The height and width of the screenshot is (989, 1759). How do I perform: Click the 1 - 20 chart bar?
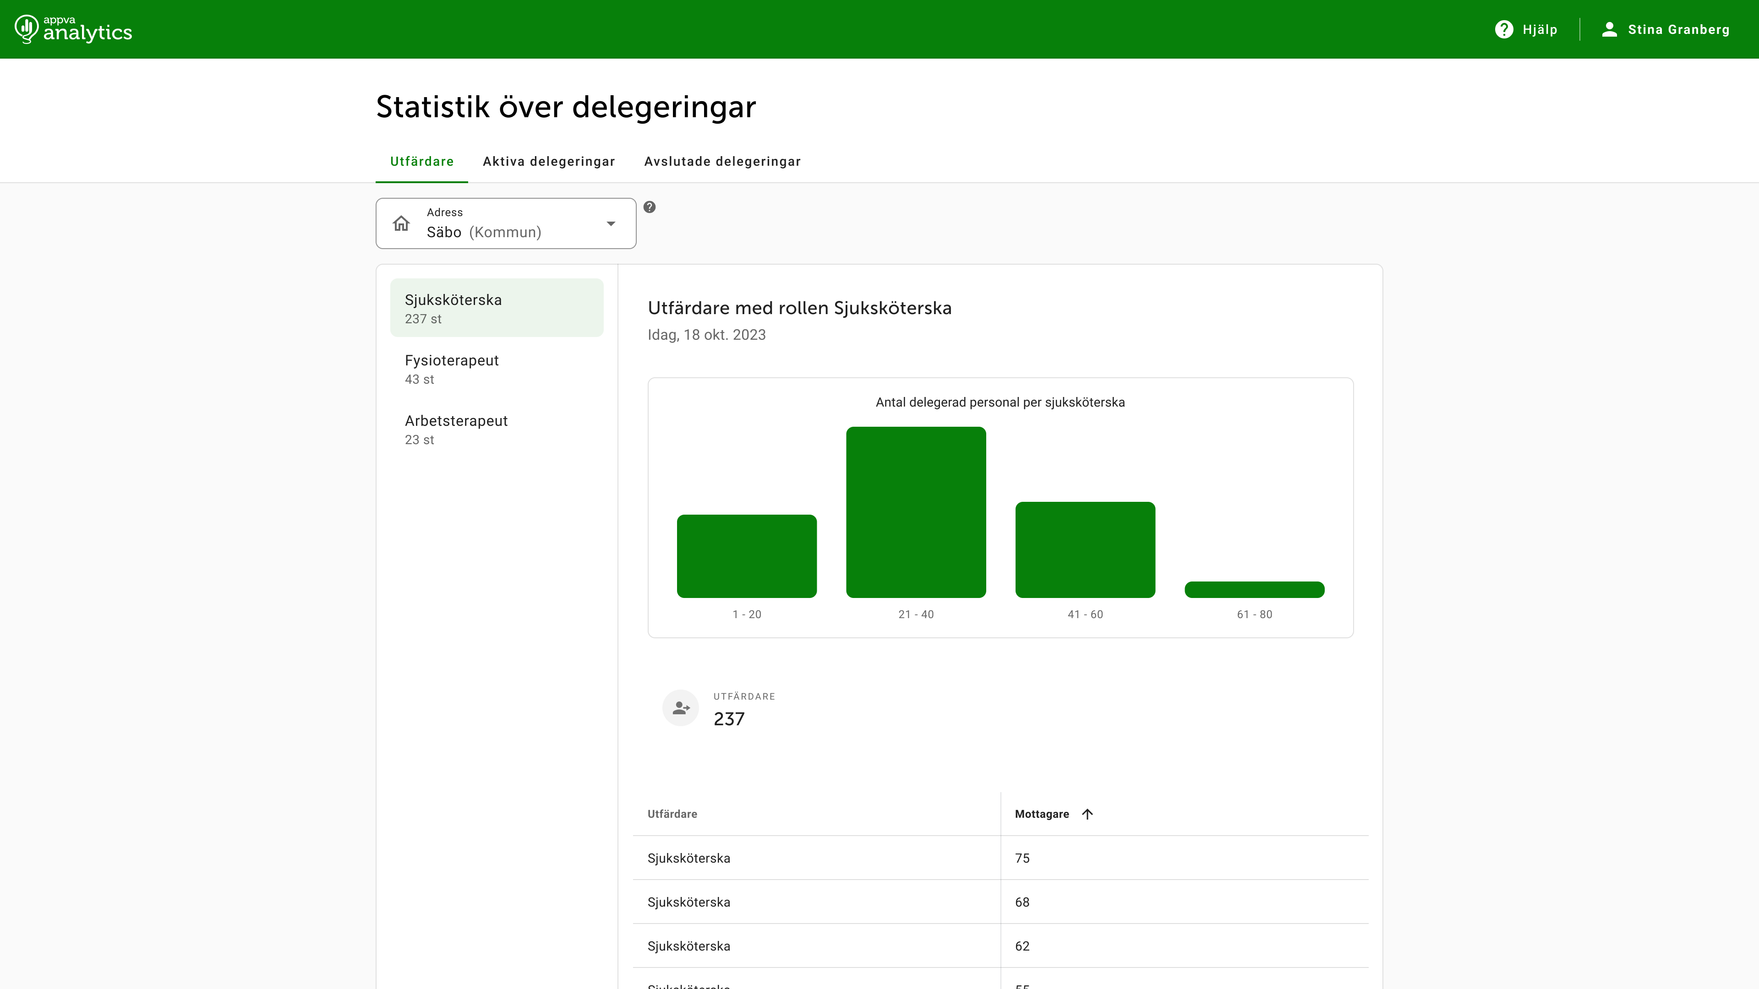click(746, 556)
